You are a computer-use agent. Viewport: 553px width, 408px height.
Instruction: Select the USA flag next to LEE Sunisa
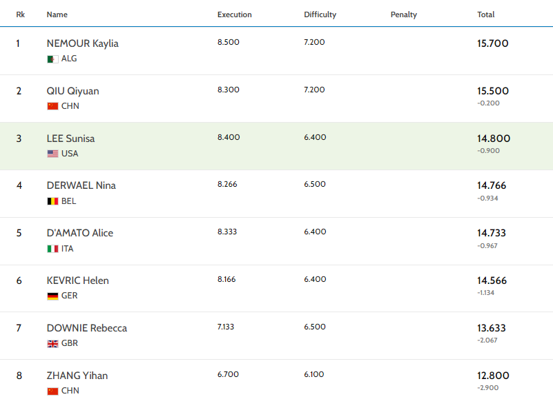coord(52,154)
